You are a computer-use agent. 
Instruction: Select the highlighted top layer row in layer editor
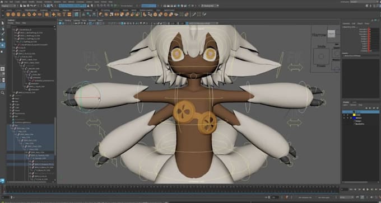click(x=361, y=112)
